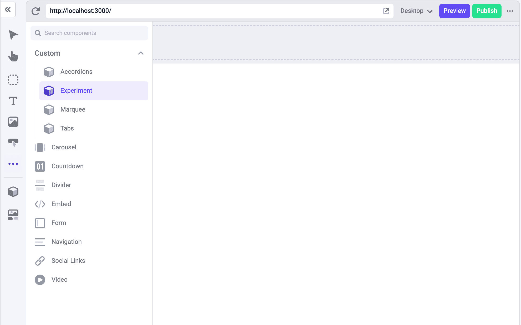Activate the hand interaction tool
The height and width of the screenshot is (325, 521).
(x=13, y=56)
